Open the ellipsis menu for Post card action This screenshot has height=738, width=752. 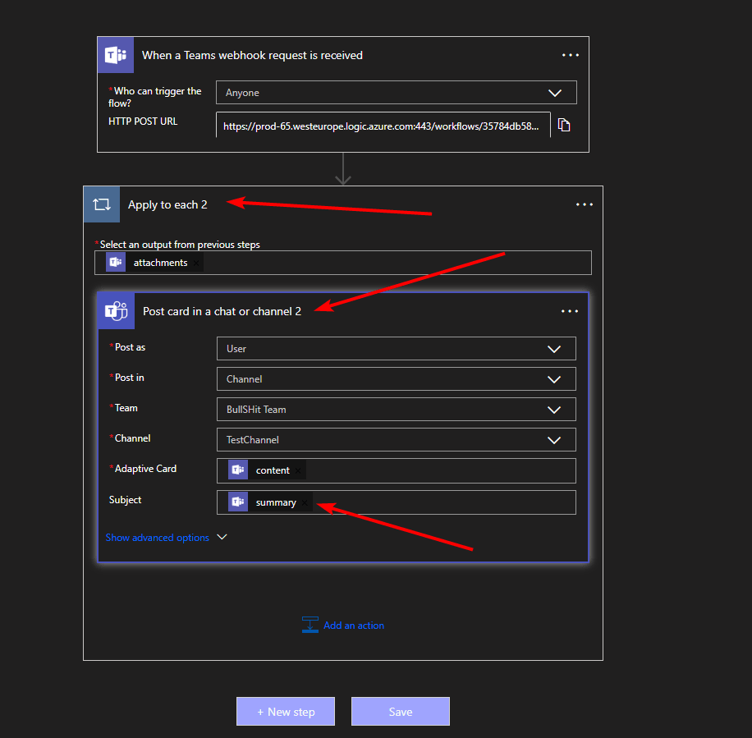(569, 311)
